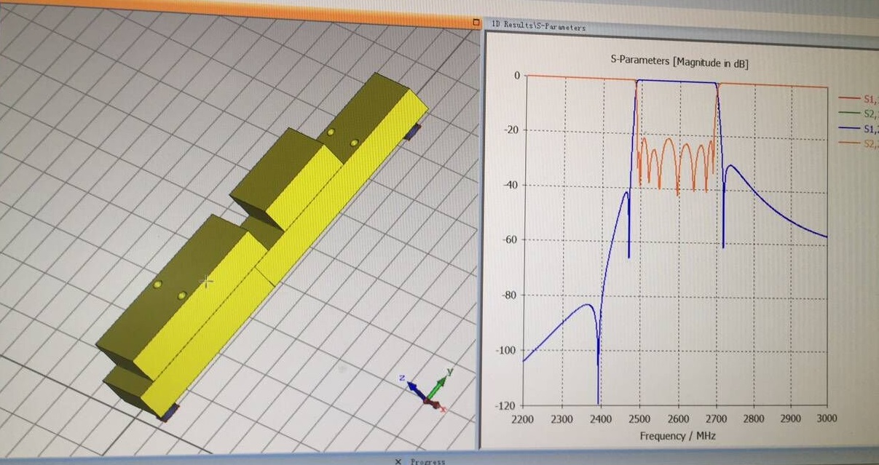Select the green S2,1 legend entry
This screenshot has width=879, height=465.
pyautogui.click(x=859, y=114)
